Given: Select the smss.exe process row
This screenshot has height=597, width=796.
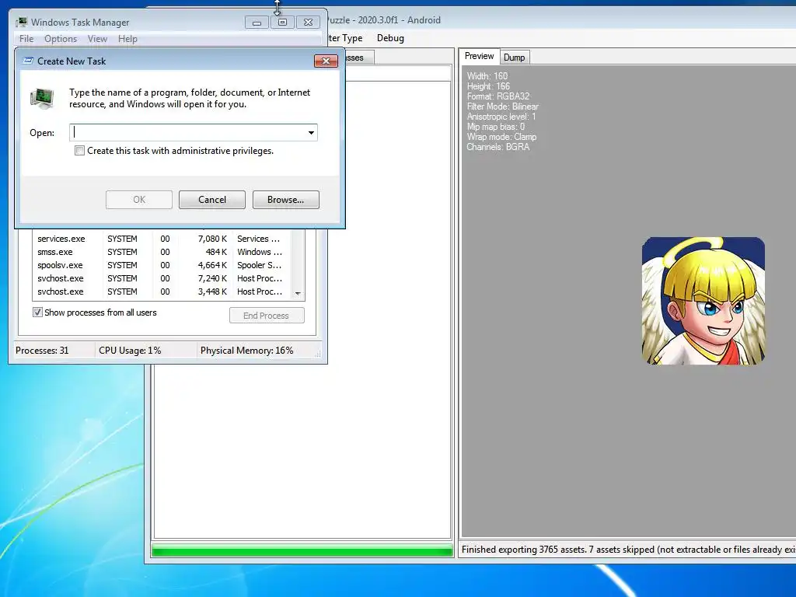Looking at the screenshot, I should 162,252.
